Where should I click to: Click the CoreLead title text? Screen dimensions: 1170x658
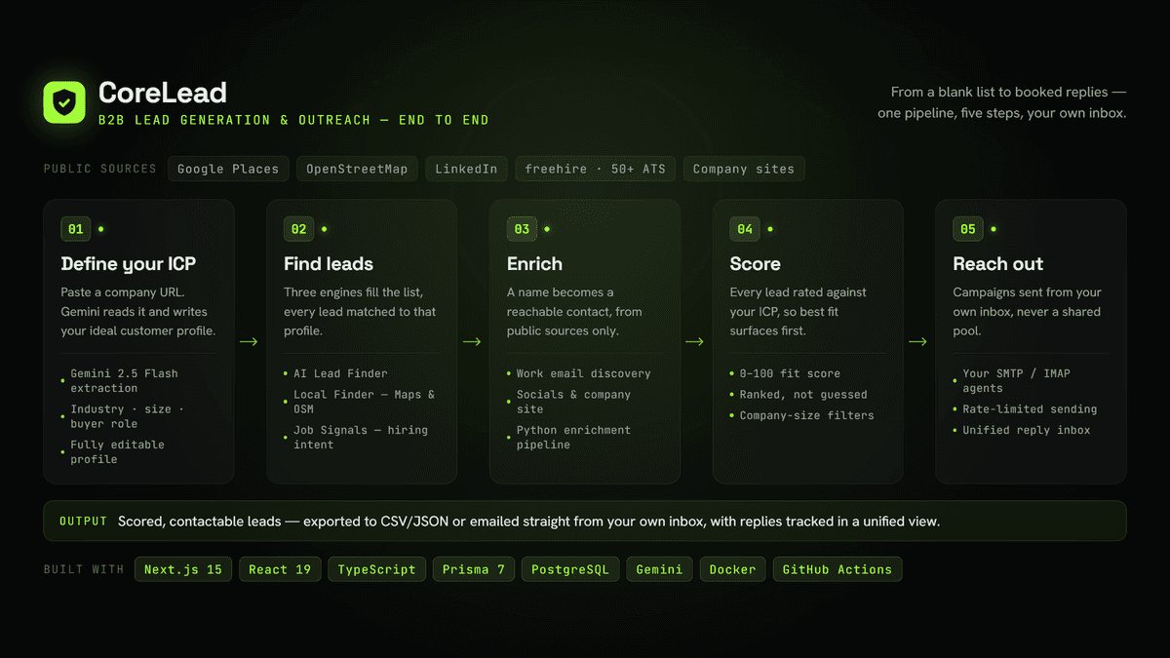(163, 93)
